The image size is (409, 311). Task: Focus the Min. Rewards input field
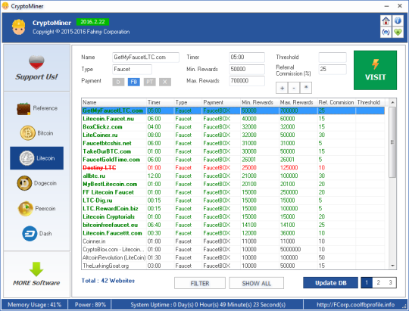(x=247, y=69)
